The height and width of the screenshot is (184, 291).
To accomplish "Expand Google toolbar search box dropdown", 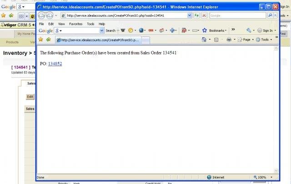I will (102, 30).
